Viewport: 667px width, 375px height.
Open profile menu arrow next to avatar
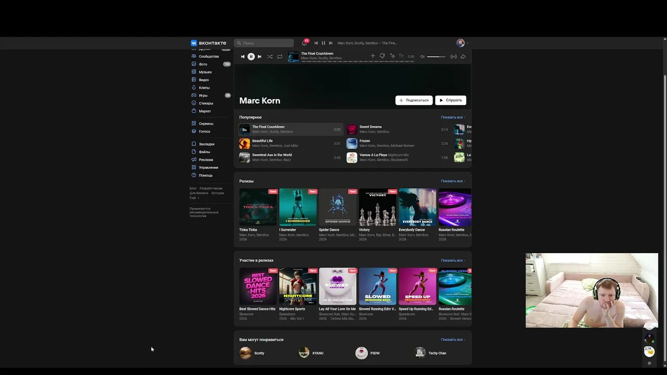pos(467,43)
